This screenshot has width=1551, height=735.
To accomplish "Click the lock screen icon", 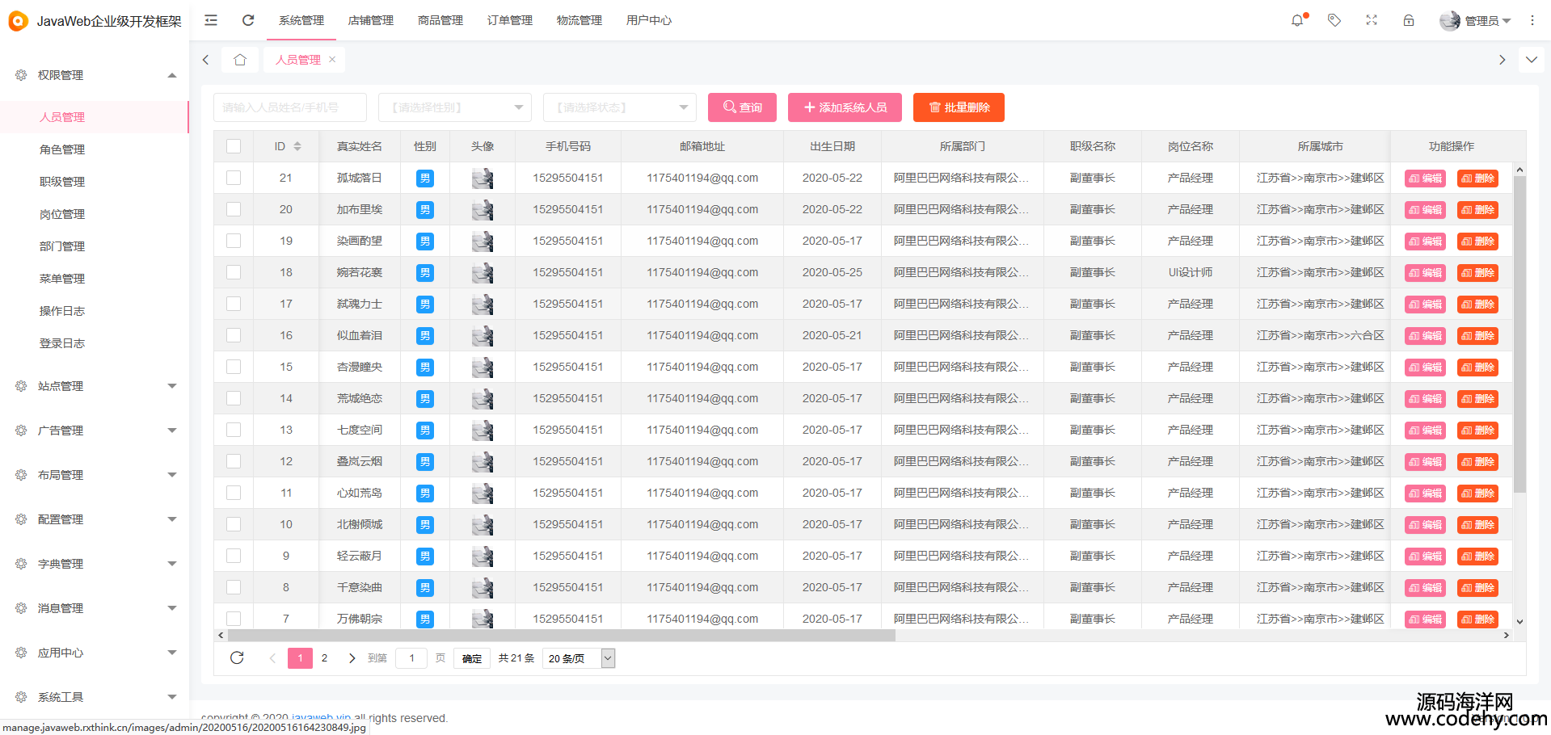I will click(x=1409, y=20).
